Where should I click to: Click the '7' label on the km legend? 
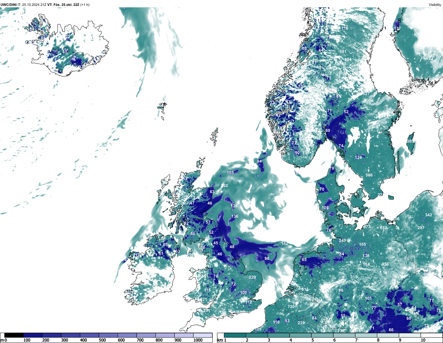click(356, 340)
